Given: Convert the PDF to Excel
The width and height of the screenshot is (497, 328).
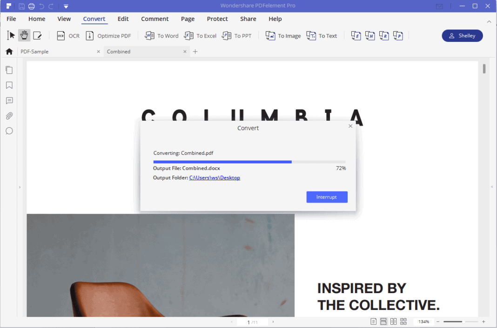Looking at the screenshot, I should click(x=200, y=35).
